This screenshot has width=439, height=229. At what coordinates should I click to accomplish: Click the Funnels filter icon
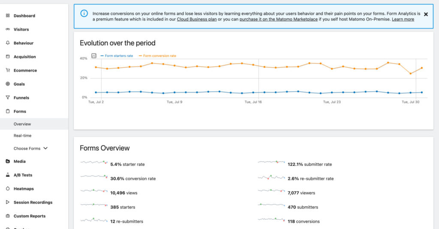pos(8,98)
